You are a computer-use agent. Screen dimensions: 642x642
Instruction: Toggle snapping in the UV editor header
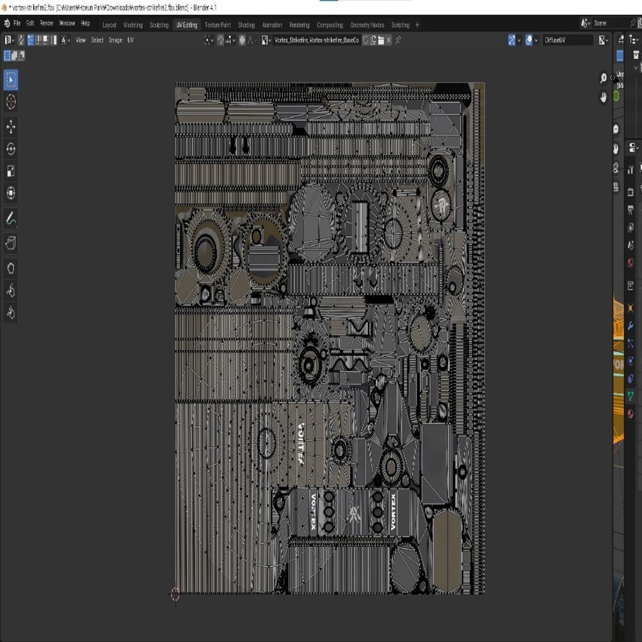pyautogui.click(x=221, y=40)
